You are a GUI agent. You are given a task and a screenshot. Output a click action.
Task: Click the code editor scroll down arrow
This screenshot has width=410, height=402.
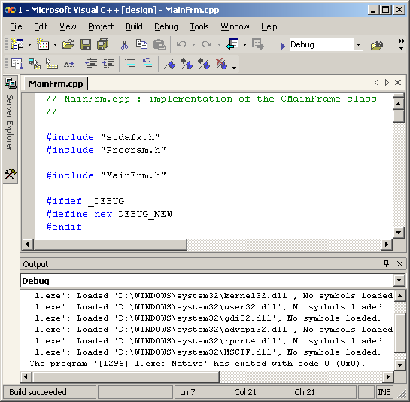click(x=398, y=232)
